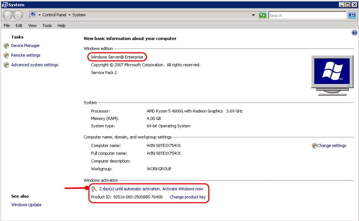Screen dimensions: 359x221
Task: Open the Tools menu
Action: coord(47,26)
